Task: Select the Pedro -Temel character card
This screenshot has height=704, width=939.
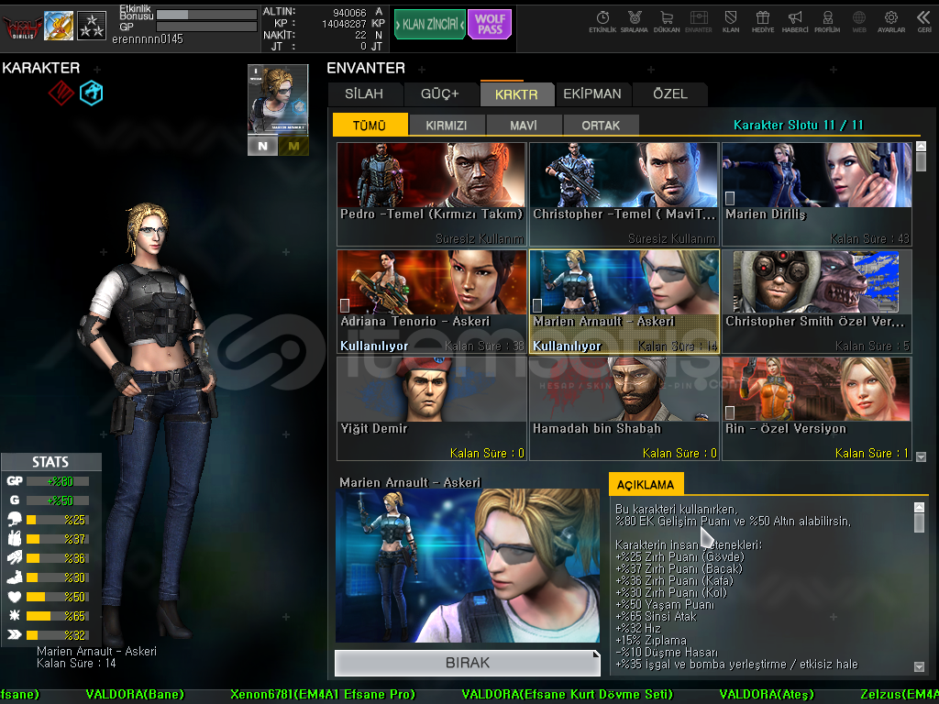Action: [x=431, y=194]
